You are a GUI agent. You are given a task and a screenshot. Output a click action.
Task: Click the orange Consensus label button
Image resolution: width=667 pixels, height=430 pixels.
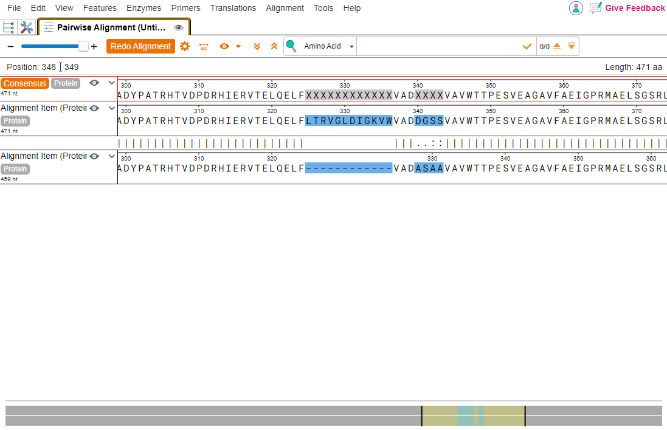pyautogui.click(x=25, y=83)
